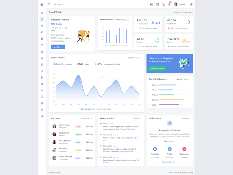233x175 pixels.
Task: Open Marcus user profile dropdown
Action: [181, 4]
